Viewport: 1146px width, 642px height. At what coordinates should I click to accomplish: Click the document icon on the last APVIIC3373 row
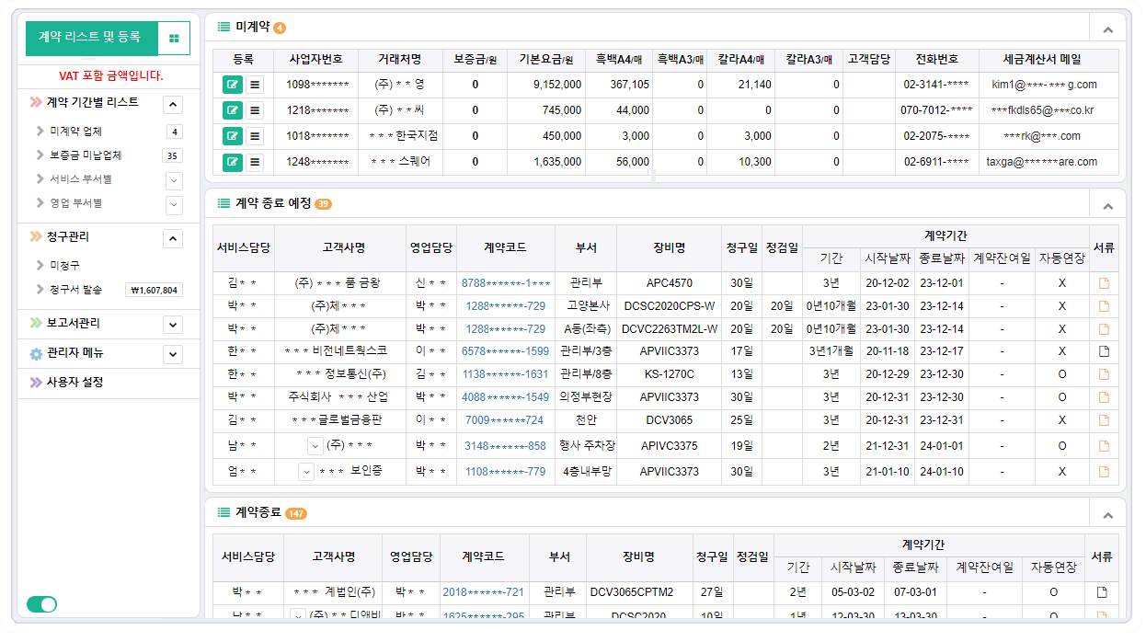[1102, 471]
